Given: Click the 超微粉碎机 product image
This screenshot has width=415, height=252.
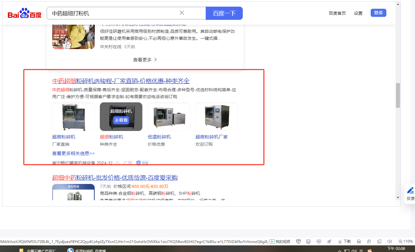Looking at the screenshot, I should (x=73, y=117).
